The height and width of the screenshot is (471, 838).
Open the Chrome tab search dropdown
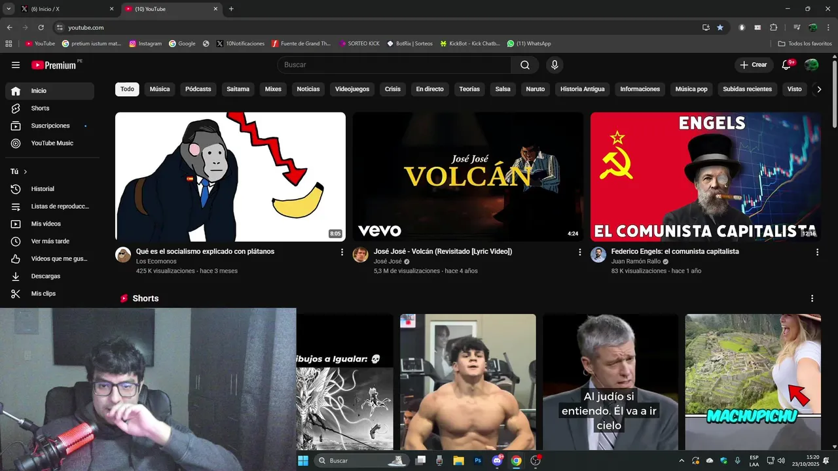click(9, 9)
